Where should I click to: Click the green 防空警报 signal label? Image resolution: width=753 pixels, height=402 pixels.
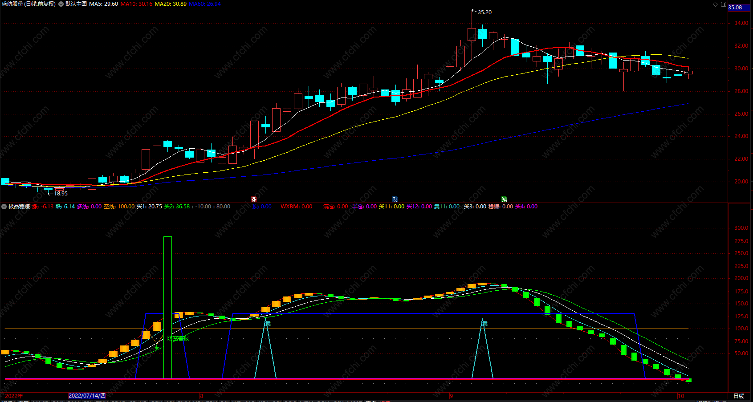178,338
